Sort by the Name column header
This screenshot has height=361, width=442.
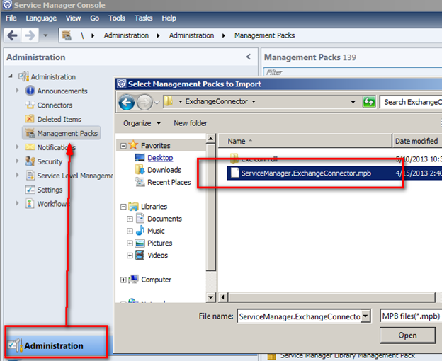point(305,141)
